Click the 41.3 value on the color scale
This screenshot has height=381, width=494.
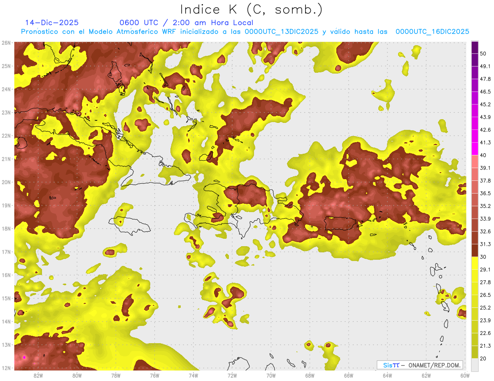coord(485,143)
